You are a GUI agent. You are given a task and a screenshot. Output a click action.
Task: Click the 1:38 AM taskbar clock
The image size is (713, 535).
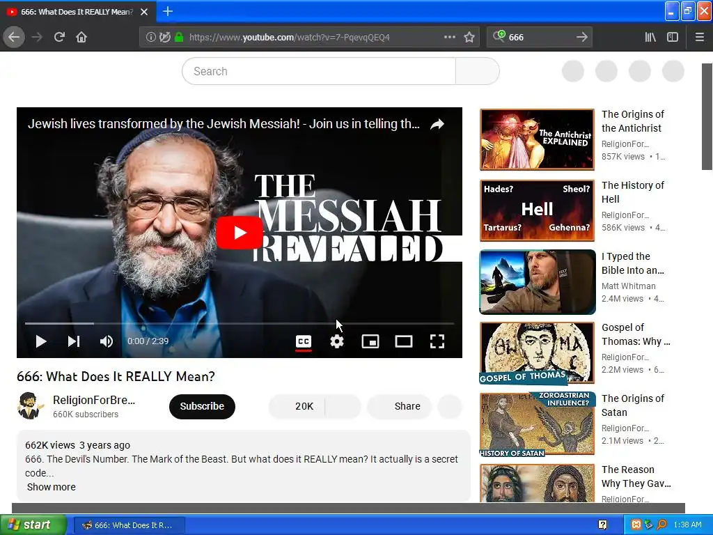pyautogui.click(x=687, y=525)
